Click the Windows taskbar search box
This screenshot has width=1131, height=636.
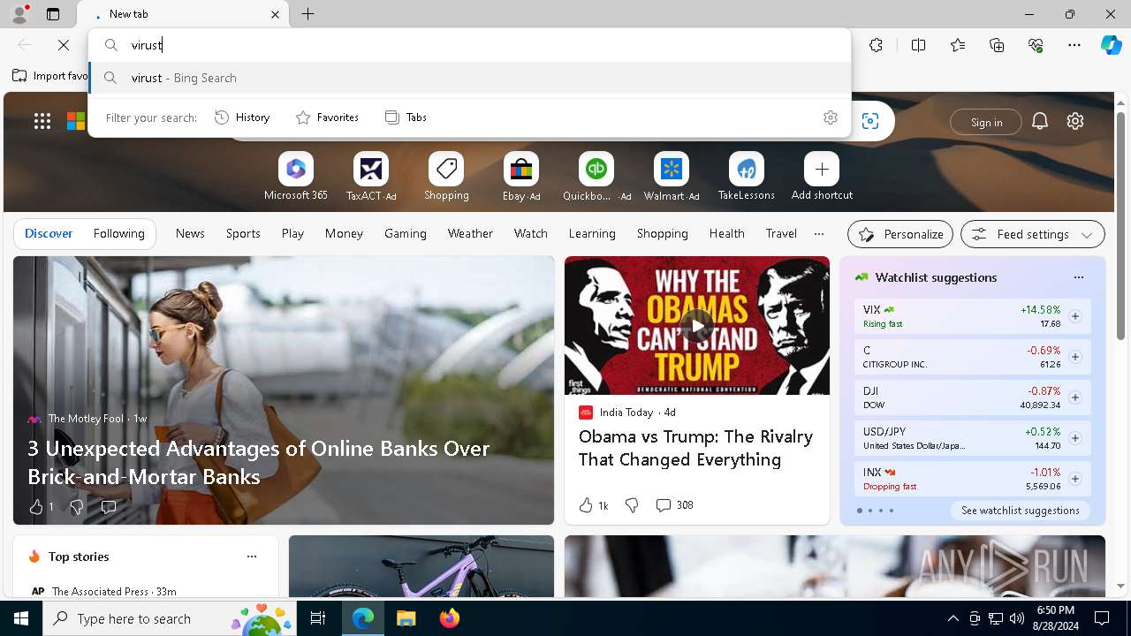(x=170, y=618)
